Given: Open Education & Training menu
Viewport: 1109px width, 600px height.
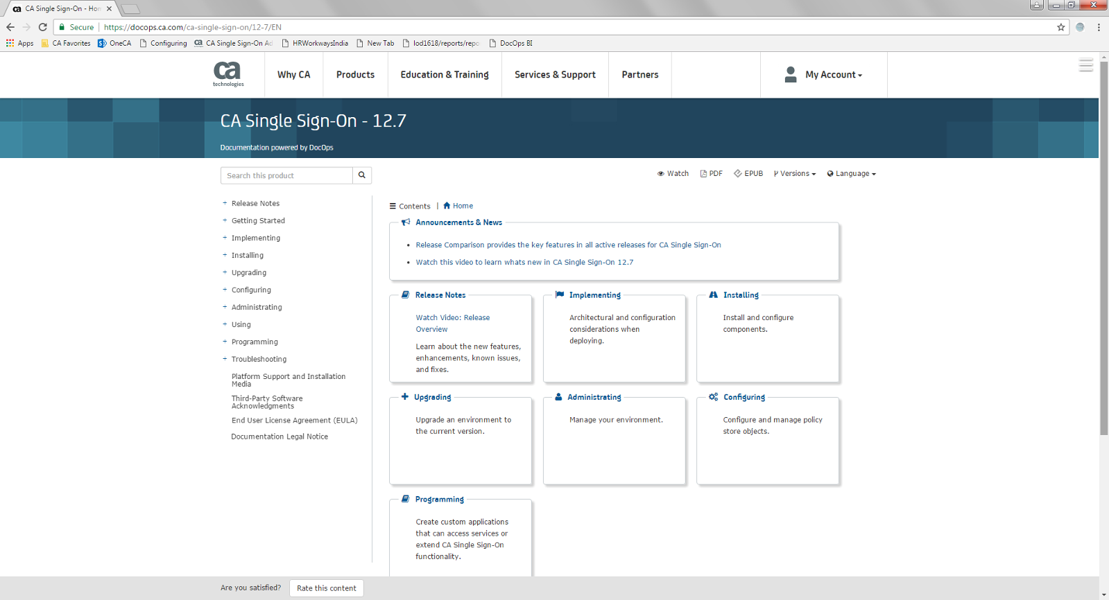Looking at the screenshot, I should point(445,75).
